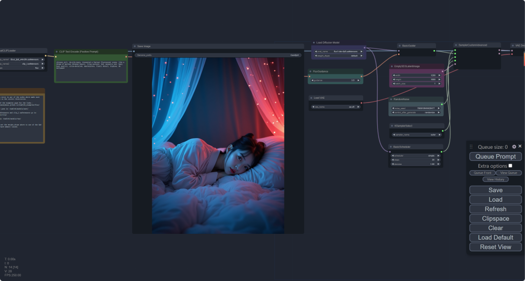Open the control_after_generate randomize selector
The height and width of the screenshot is (281, 525).
pyautogui.click(x=416, y=112)
